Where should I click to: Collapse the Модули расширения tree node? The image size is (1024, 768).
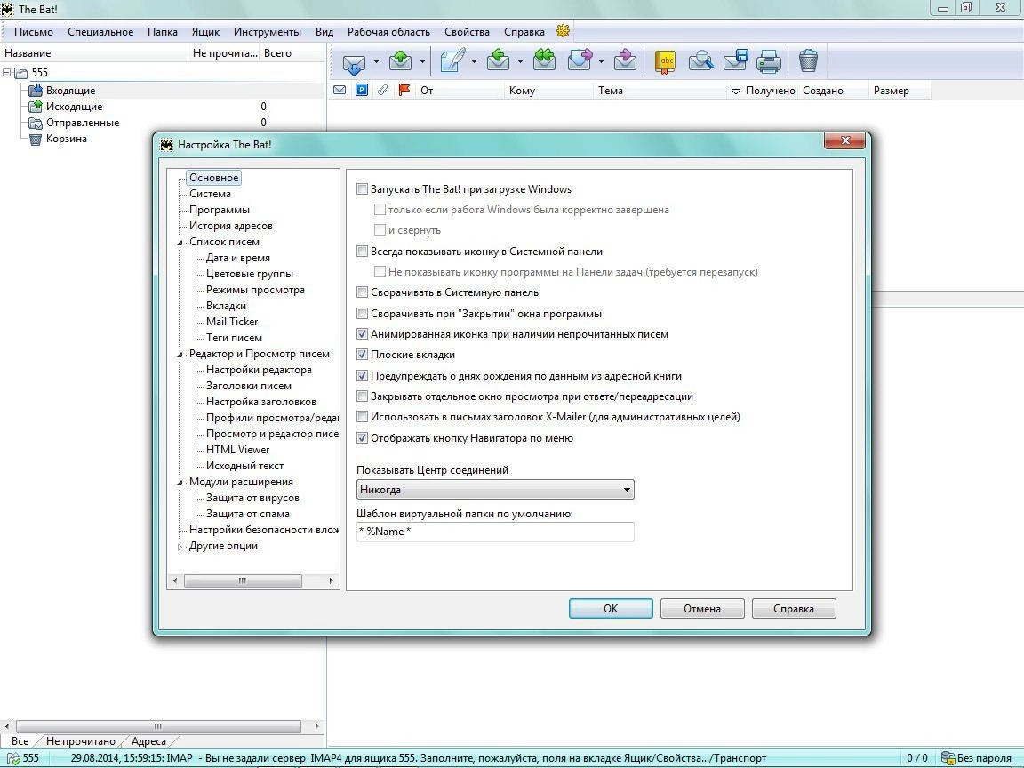180,483
